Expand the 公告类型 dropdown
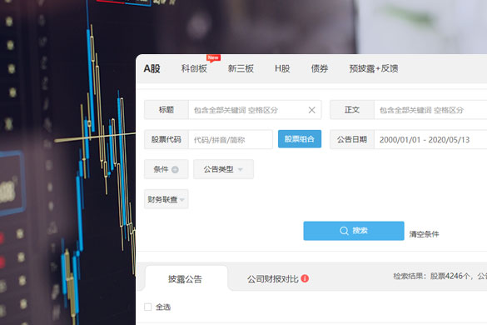The image size is (487, 325). point(223,169)
